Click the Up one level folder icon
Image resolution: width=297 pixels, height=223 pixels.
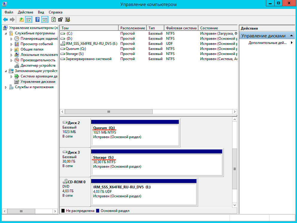point(21,20)
